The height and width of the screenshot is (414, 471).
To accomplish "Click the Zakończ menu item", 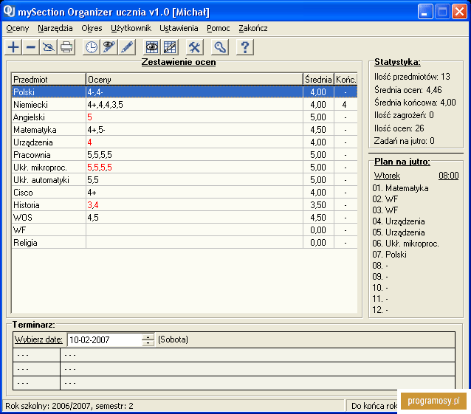I will (x=253, y=28).
